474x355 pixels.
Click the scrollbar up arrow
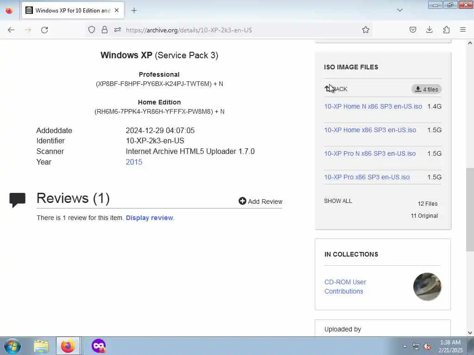470,43
